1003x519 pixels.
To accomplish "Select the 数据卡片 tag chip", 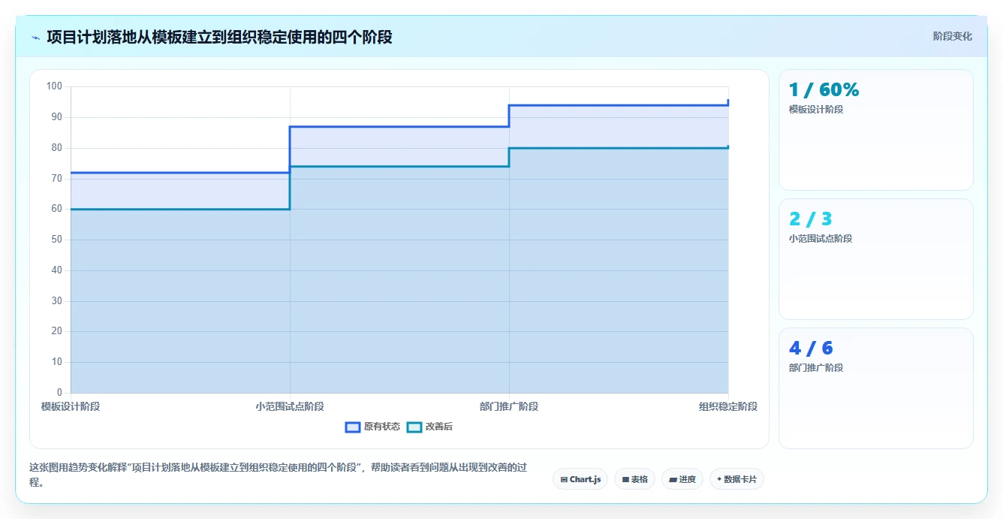I will coord(736,479).
